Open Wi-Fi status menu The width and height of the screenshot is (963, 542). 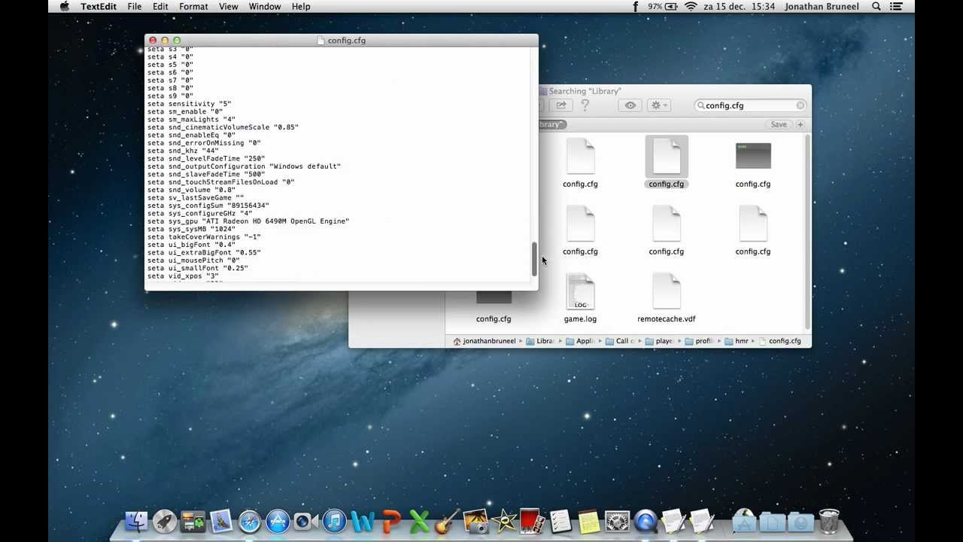tap(691, 6)
